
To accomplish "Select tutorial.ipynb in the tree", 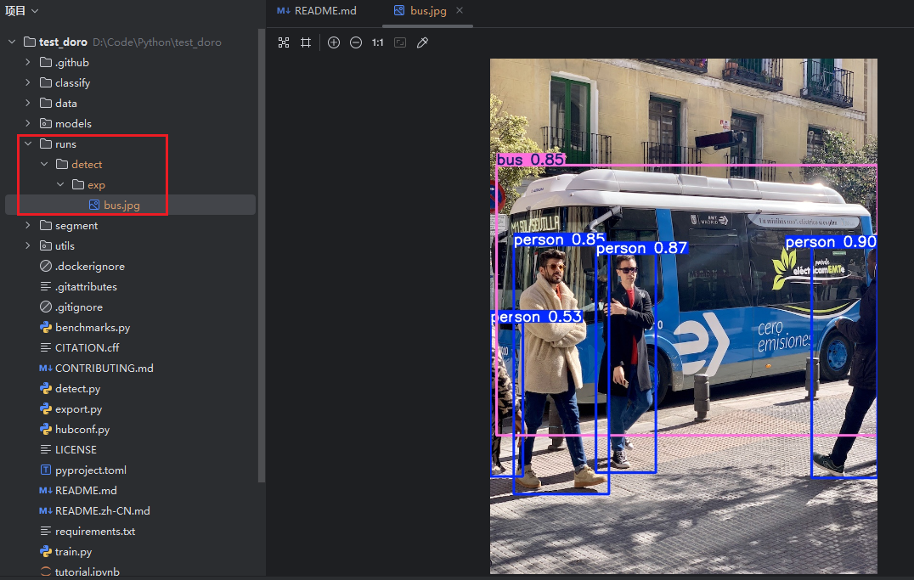I will pyautogui.click(x=130, y=572).
